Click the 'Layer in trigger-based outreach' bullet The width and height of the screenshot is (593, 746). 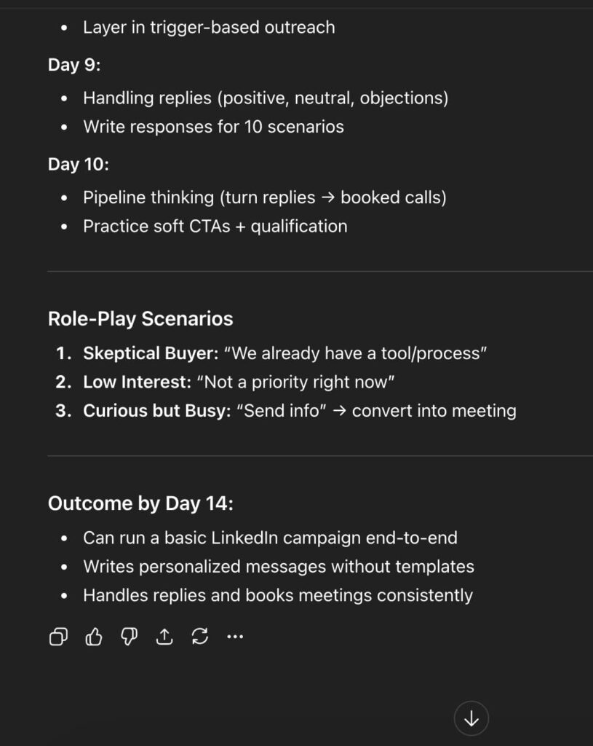210,27
